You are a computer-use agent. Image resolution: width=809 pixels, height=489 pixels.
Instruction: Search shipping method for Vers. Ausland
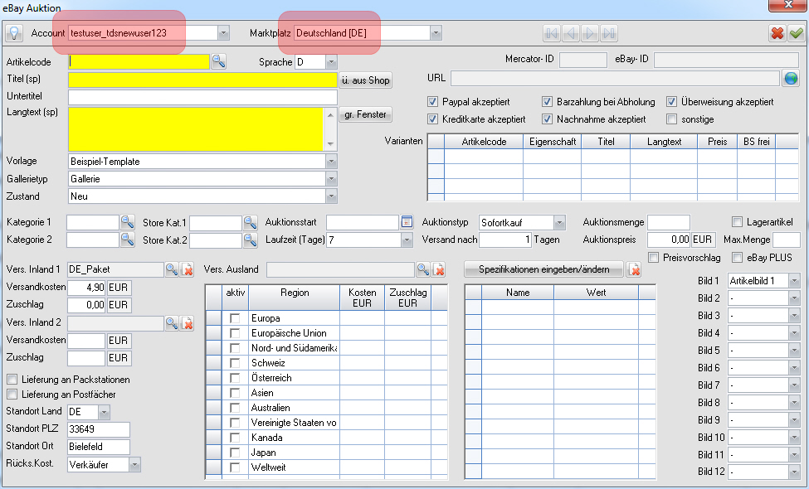click(x=423, y=269)
